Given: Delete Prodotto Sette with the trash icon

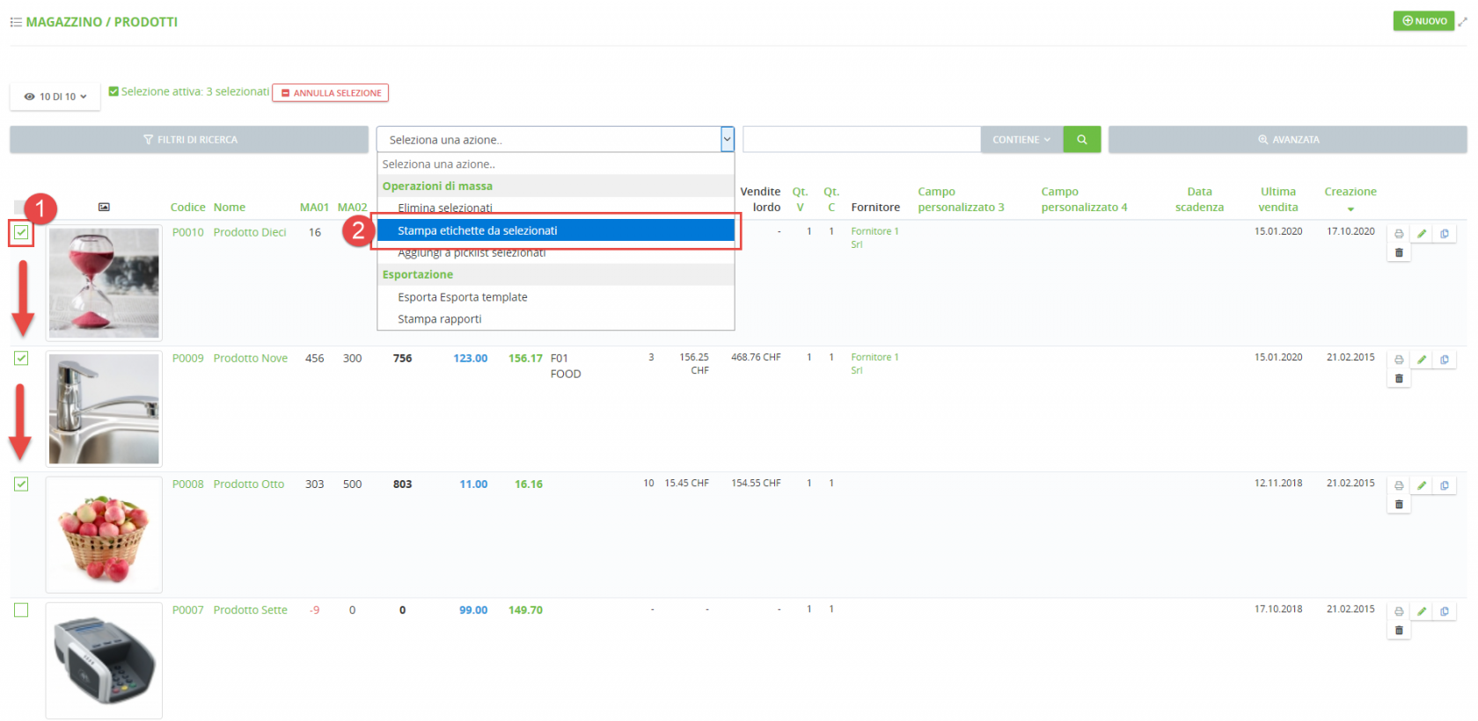Looking at the screenshot, I should (1399, 630).
